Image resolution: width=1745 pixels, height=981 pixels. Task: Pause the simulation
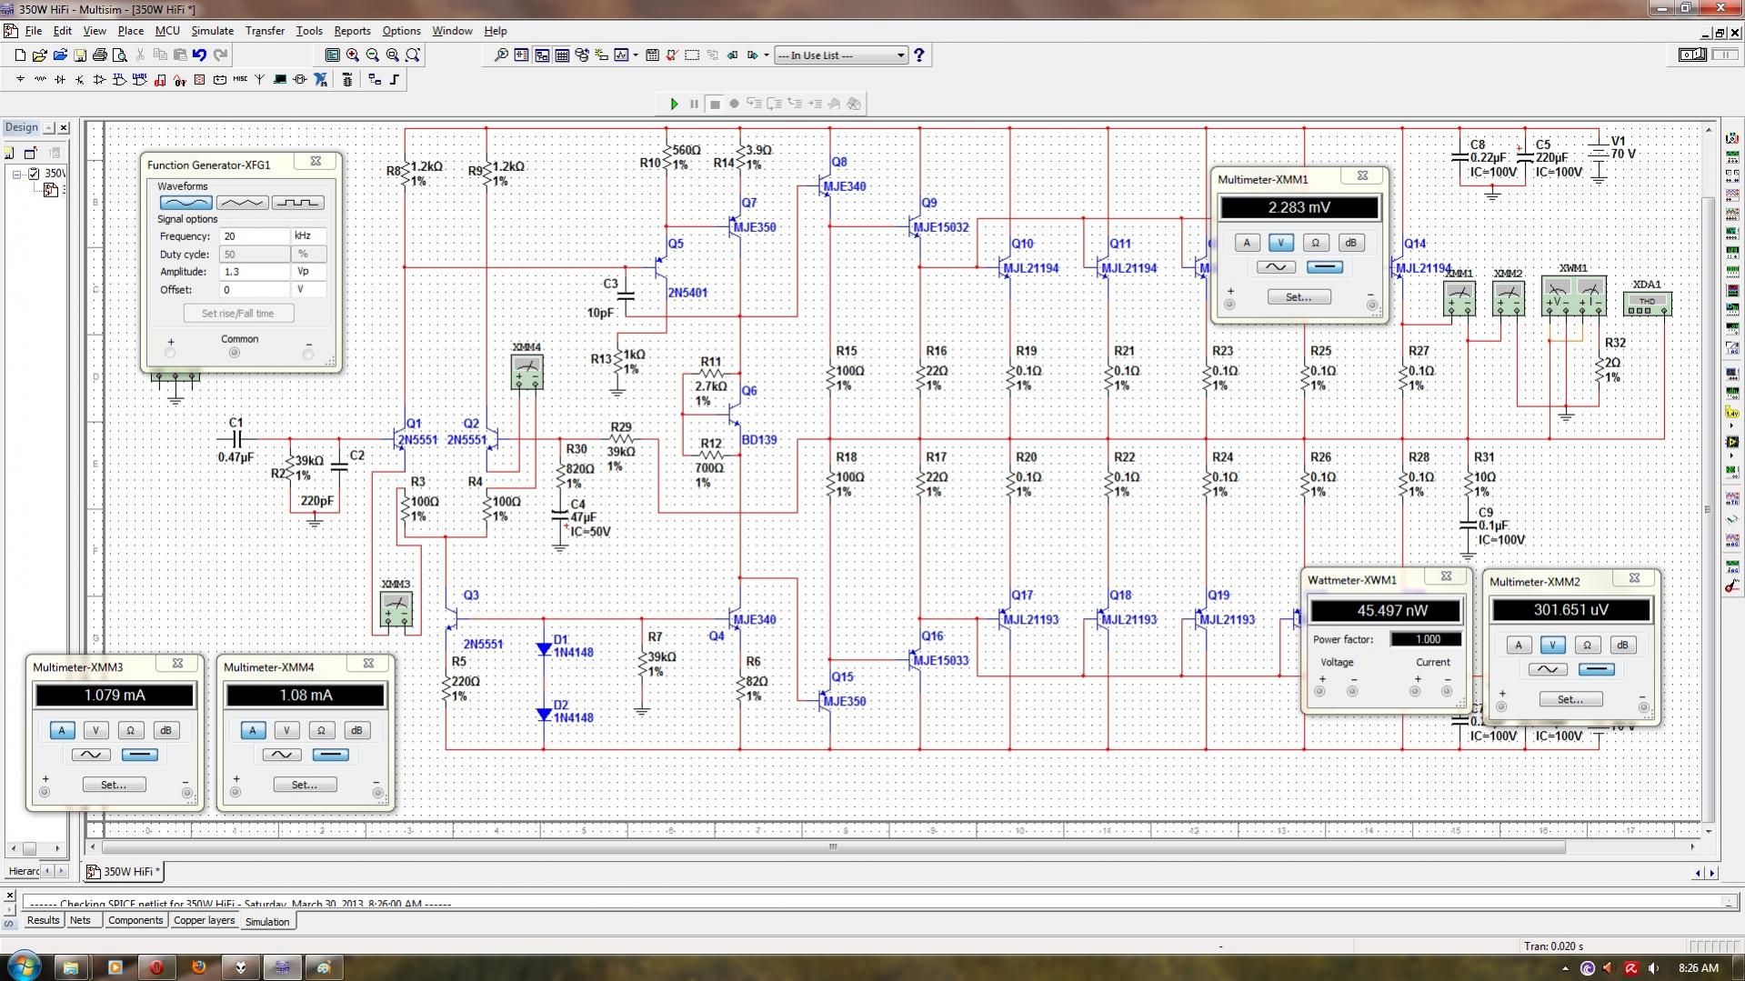point(694,104)
